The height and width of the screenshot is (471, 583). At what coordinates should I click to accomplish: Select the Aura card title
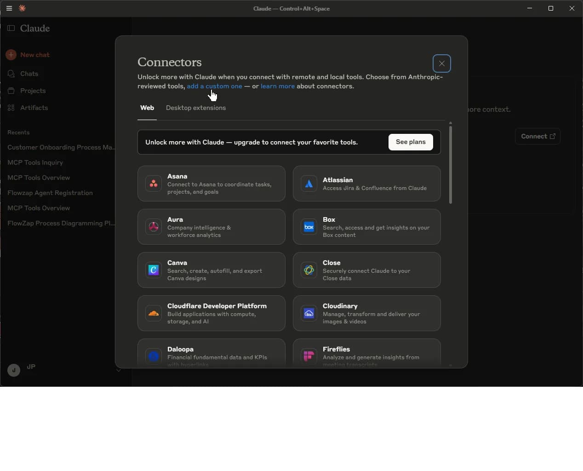pos(175,219)
